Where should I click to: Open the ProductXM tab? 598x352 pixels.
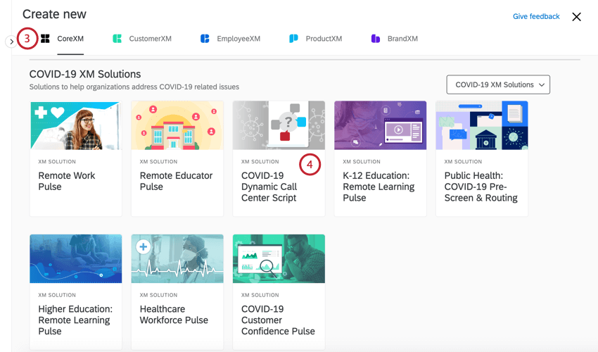tap(324, 39)
